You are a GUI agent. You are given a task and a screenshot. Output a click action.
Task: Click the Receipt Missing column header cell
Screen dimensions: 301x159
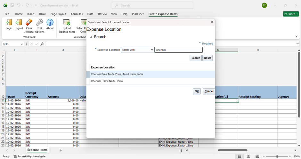[258, 92]
